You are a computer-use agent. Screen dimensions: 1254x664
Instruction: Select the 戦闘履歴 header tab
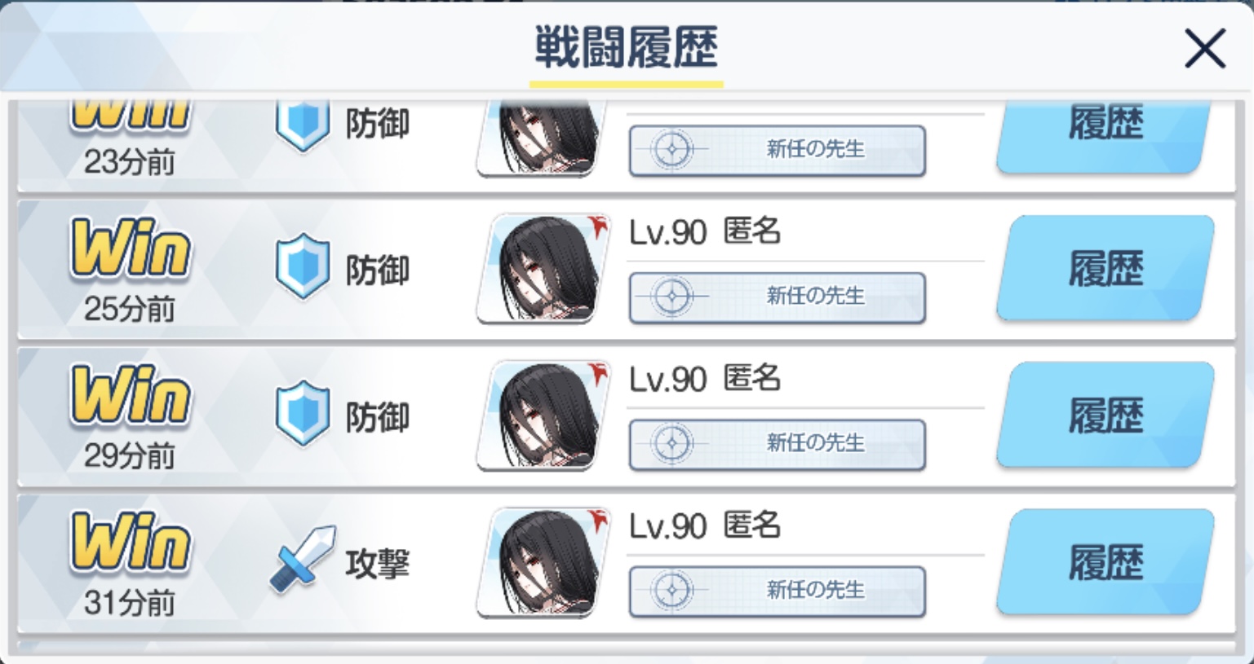(x=627, y=49)
